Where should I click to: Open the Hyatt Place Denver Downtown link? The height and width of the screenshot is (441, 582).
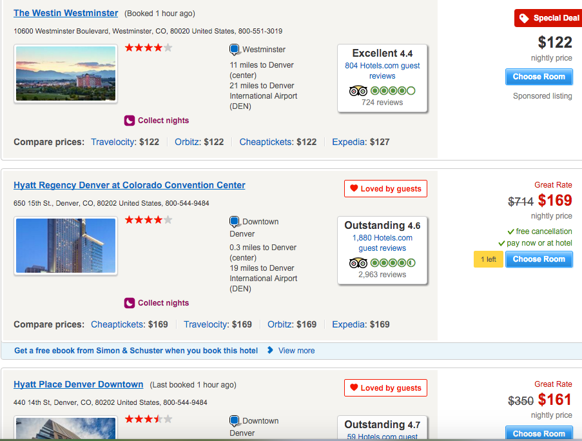click(79, 384)
